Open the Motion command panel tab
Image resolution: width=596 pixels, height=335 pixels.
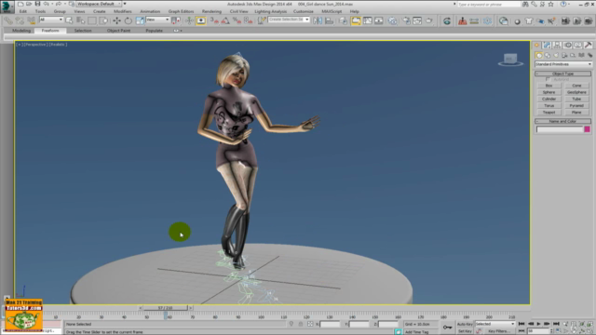point(567,45)
